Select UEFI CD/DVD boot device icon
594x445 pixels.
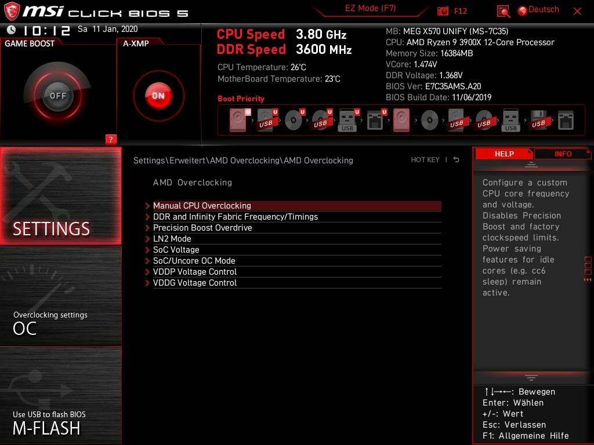click(295, 120)
